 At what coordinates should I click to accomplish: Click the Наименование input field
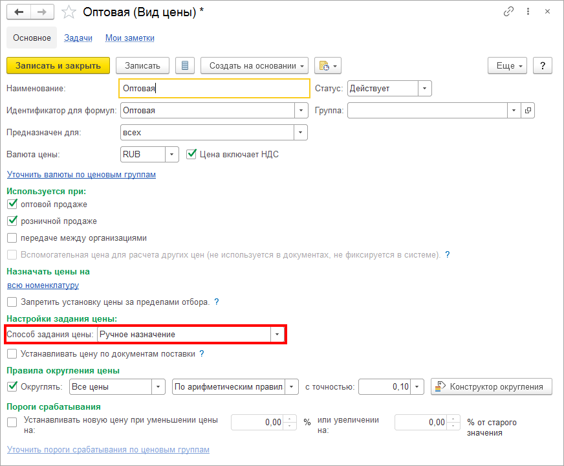coord(214,89)
